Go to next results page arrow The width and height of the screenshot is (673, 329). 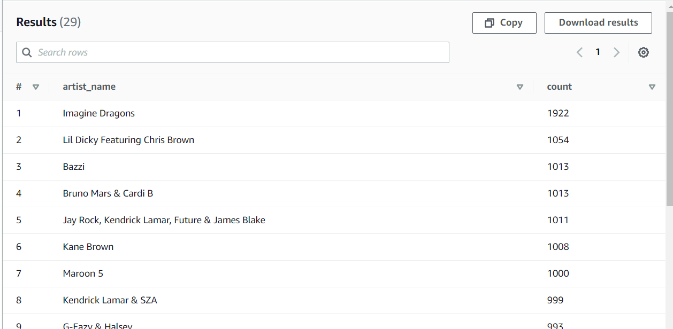pyautogui.click(x=616, y=52)
